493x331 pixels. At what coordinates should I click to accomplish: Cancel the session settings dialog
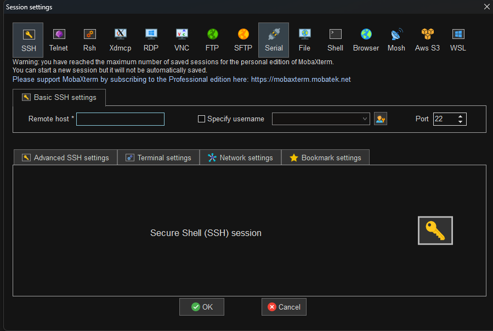click(284, 307)
